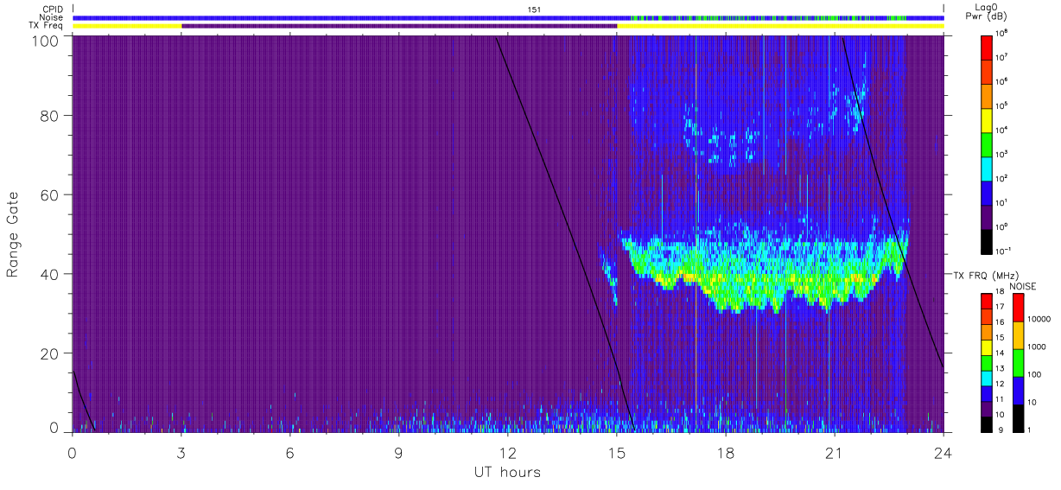Click the yellow segment of Lag0 Pwr colorbar
Image resolution: width=1061 pixels, height=490 pixels.
[x=988, y=118]
